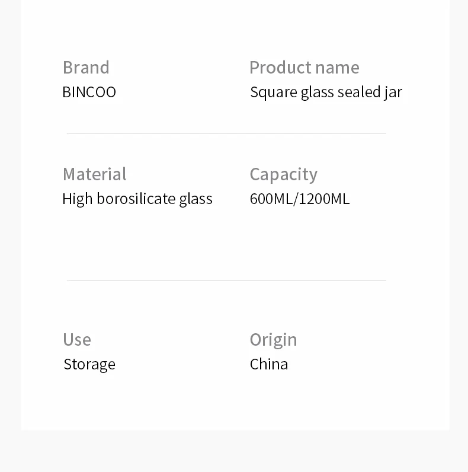Click the divider line below Brand row
The image size is (468, 472).
point(226,133)
